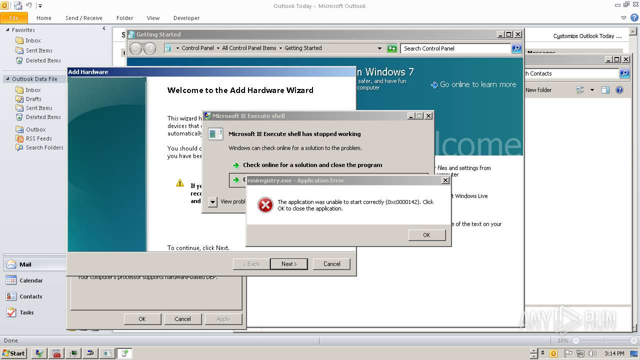This screenshot has height=360, width=640.
Task: Click the blue Help icon in Contacts window
Action: (619, 90)
